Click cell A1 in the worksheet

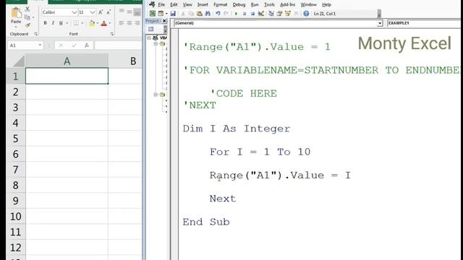point(67,76)
